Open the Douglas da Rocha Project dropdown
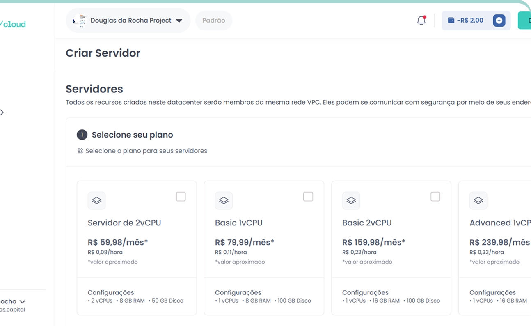This screenshot has width=531, height=326. 179,21
